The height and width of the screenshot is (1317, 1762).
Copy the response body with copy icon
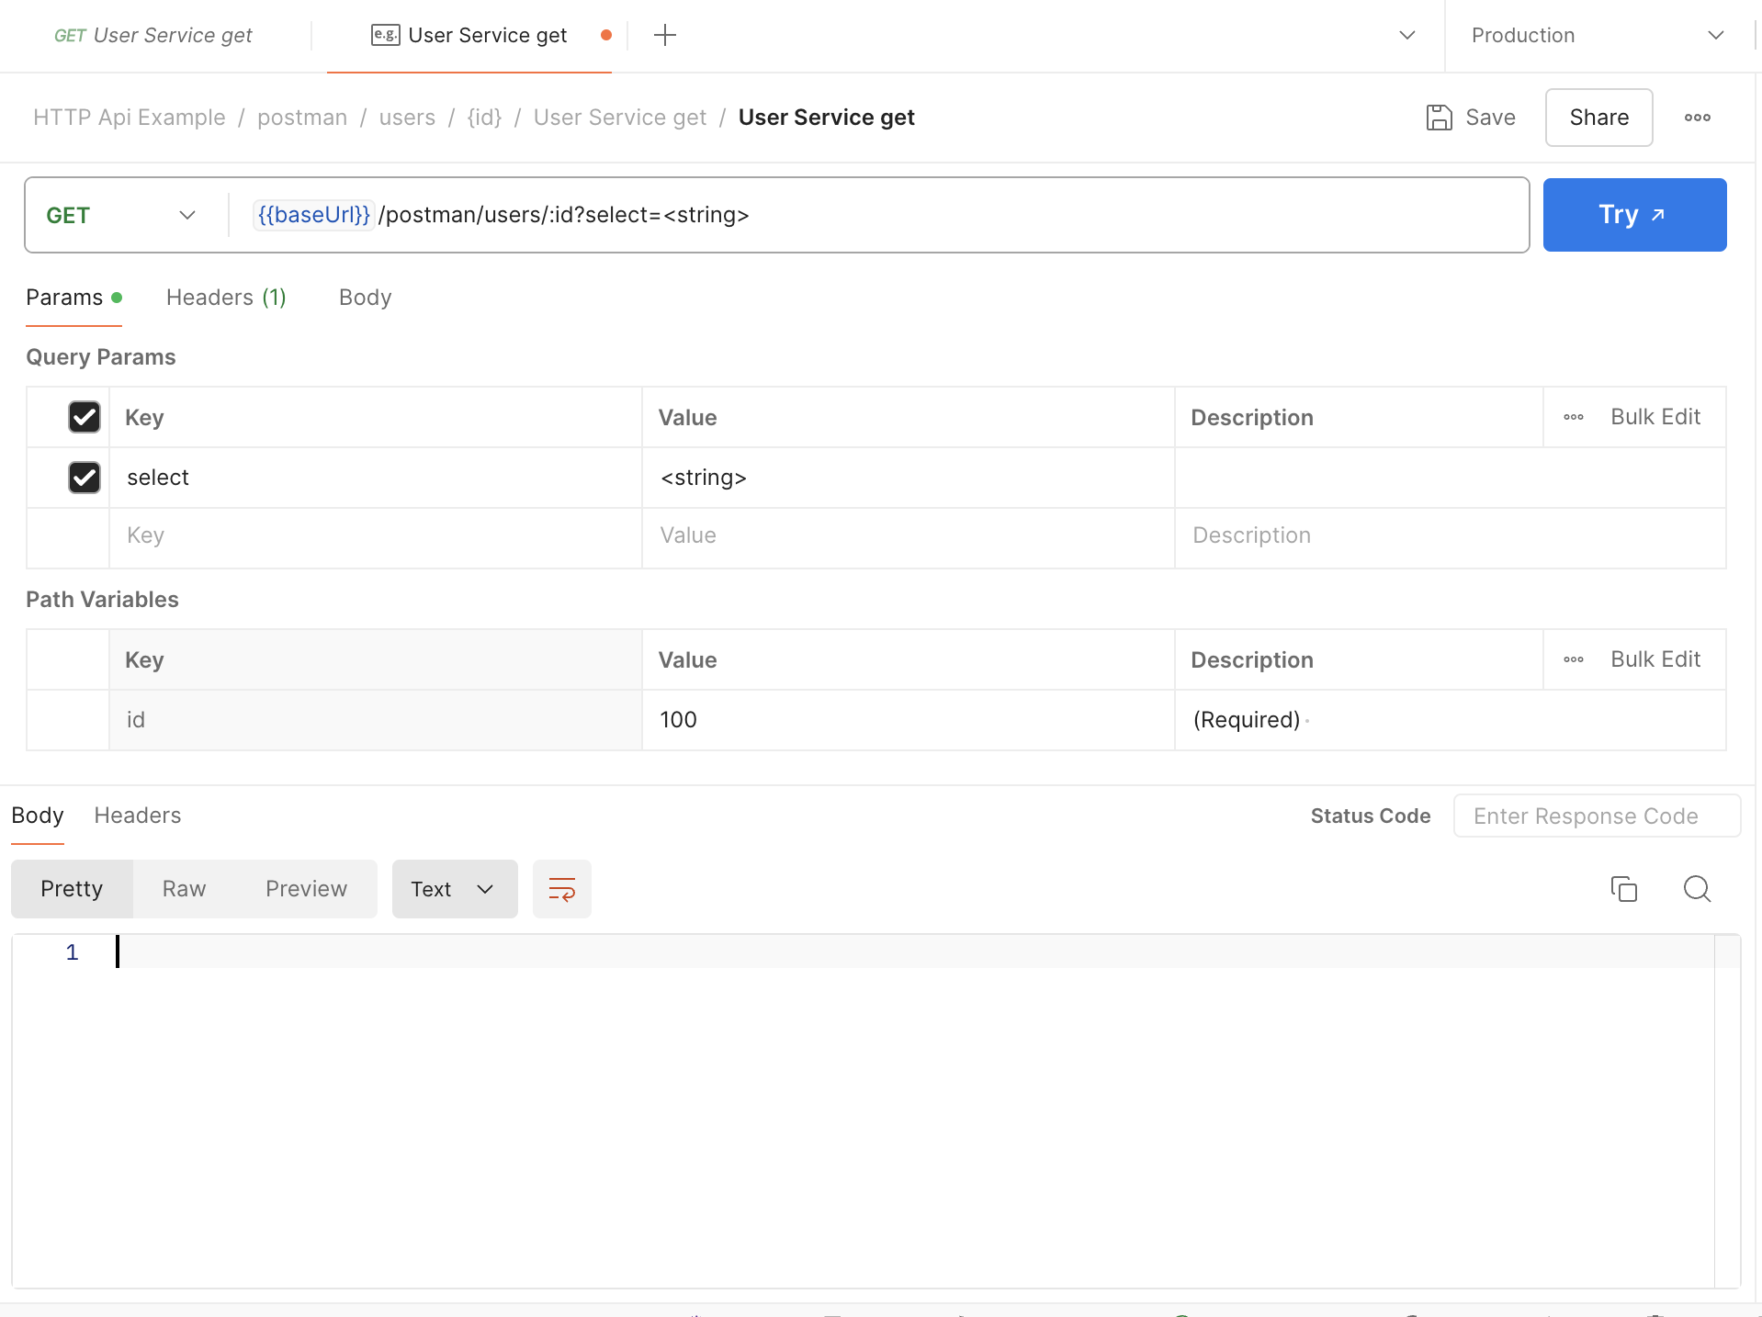pos(1623,889)
